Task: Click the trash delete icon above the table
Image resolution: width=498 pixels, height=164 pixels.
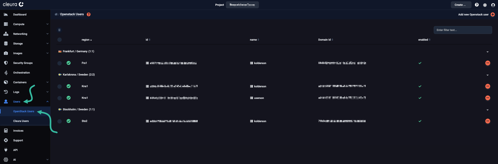Action: tap(59, 30)
